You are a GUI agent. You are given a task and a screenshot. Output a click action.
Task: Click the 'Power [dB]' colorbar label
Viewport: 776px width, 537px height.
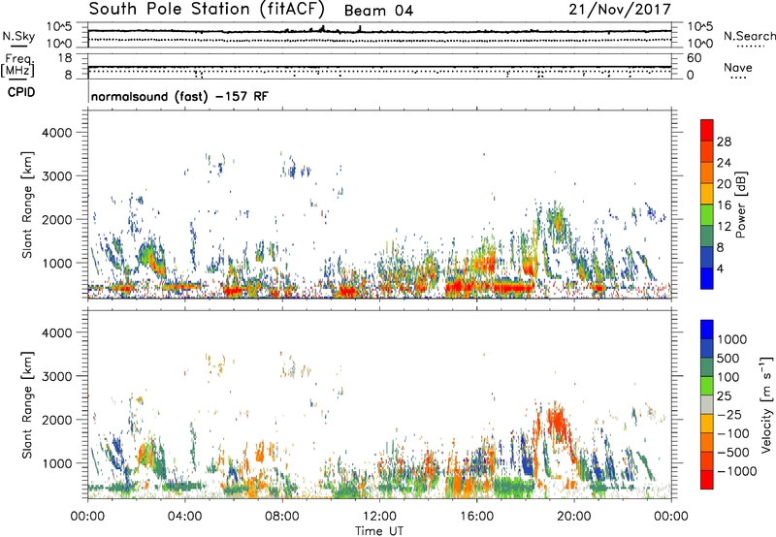(741, 205)
